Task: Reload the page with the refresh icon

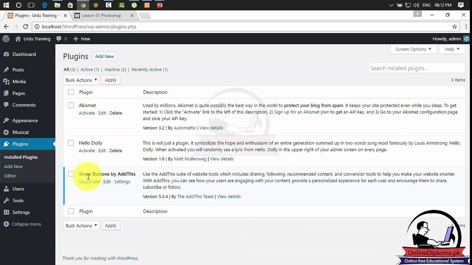Action: click(25, 26)
